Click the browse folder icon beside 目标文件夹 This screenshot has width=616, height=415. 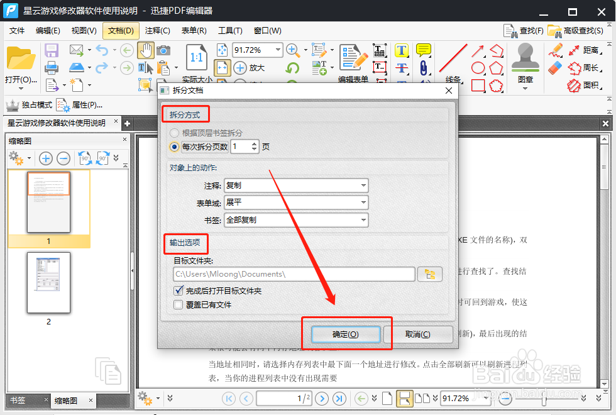pyautogui.click(x=430, y=274)
